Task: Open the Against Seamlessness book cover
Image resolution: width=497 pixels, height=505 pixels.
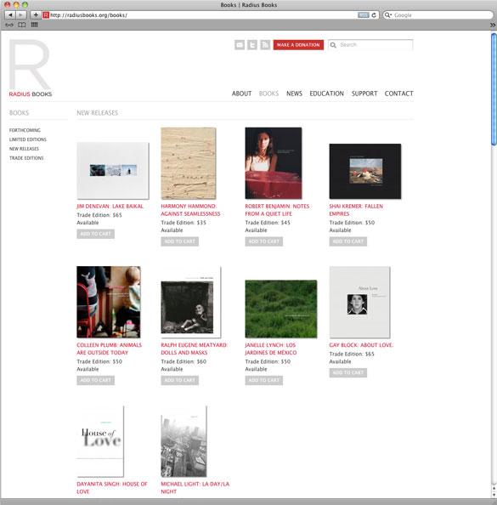Action: (189, 163)
